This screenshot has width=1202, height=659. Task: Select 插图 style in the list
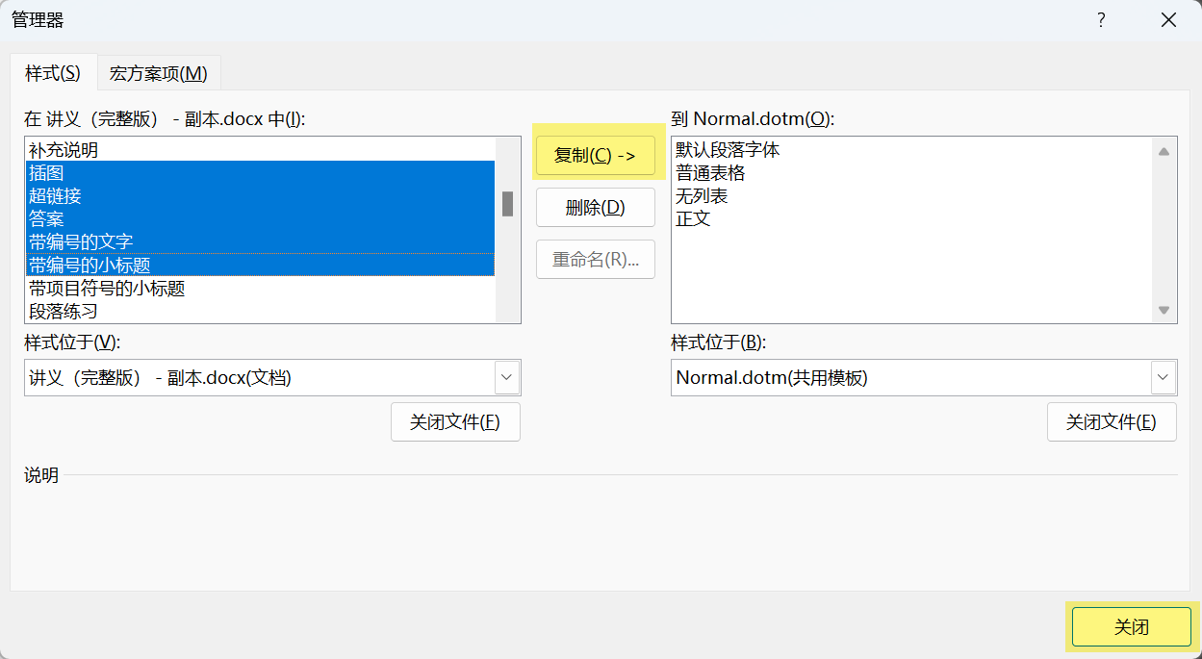point(260,173)
